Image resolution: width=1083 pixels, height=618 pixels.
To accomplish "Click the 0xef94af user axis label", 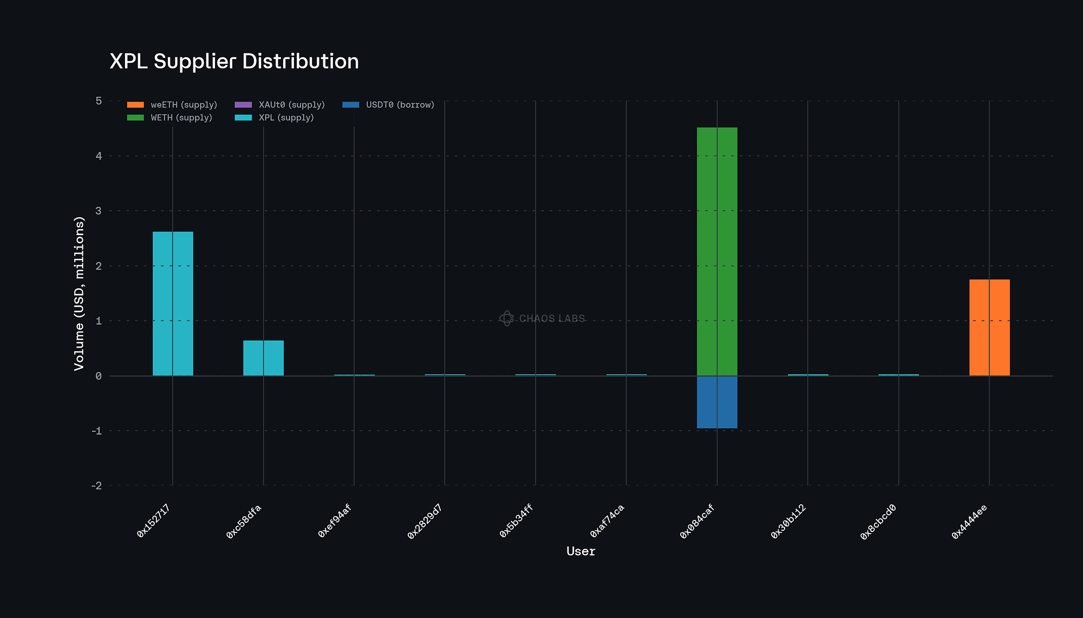I will pos(335,521).
